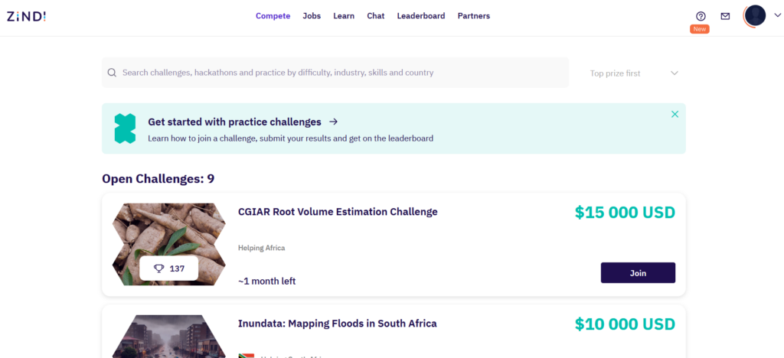The width and height of the screenshot is (784, 358).
Task: Click the trophy icon showing 137
Action: click(x=159, y=268)
